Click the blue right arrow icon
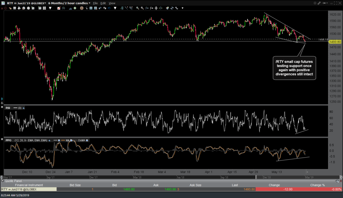The height and width of the screenshot is (198, 343). click(x=109, y=8)
